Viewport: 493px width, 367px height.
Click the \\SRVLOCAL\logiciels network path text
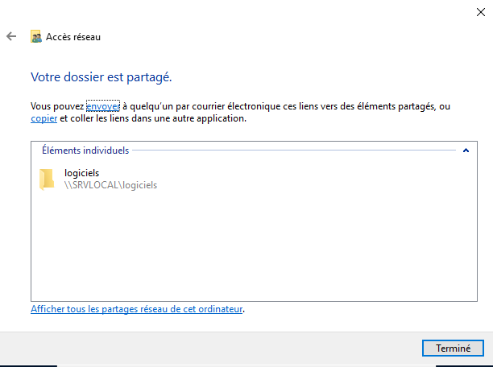point(110,184)
